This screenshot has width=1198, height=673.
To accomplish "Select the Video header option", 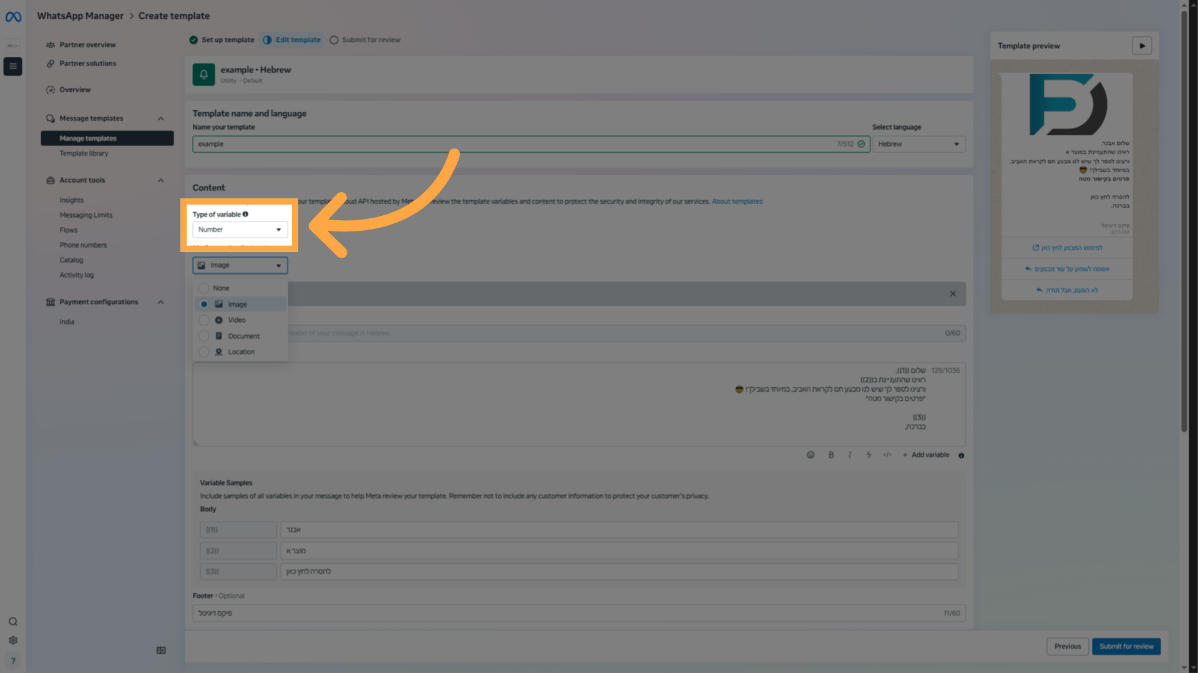I will (240, 320).
